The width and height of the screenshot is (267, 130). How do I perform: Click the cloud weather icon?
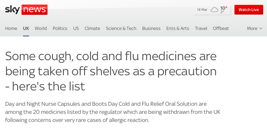click(x=214, y=10)
